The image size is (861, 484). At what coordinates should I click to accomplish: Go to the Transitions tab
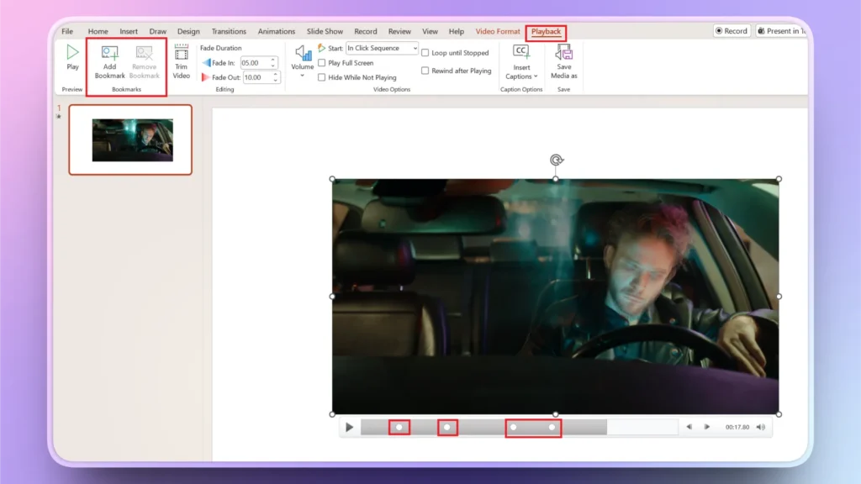coord(229,31)
